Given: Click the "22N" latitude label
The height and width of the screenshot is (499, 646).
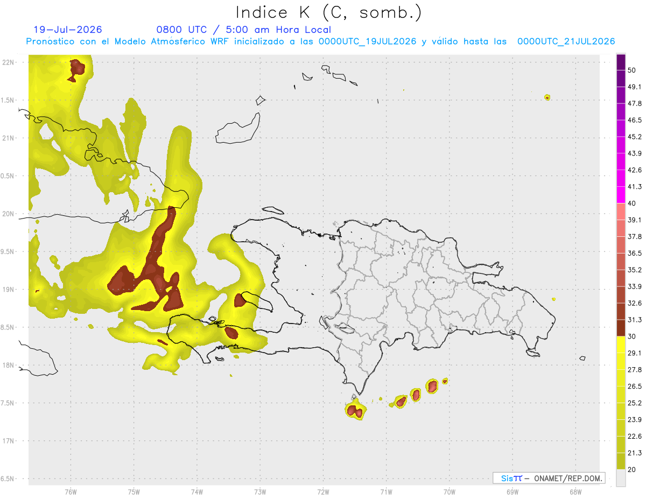Looking at the screenshot, I should click(x=9, y=62).
